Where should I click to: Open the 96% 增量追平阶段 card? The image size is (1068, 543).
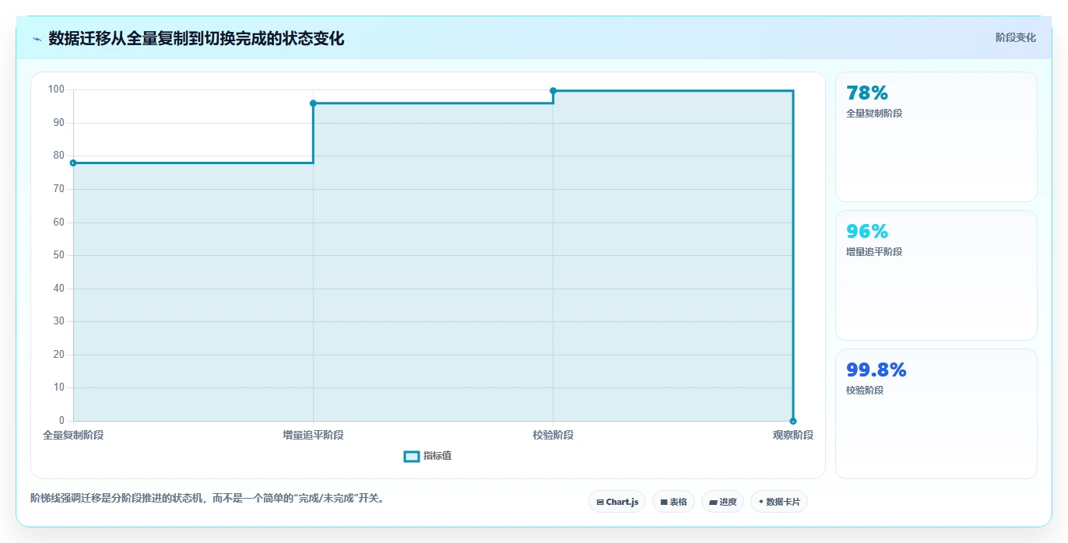click(936, 275)
